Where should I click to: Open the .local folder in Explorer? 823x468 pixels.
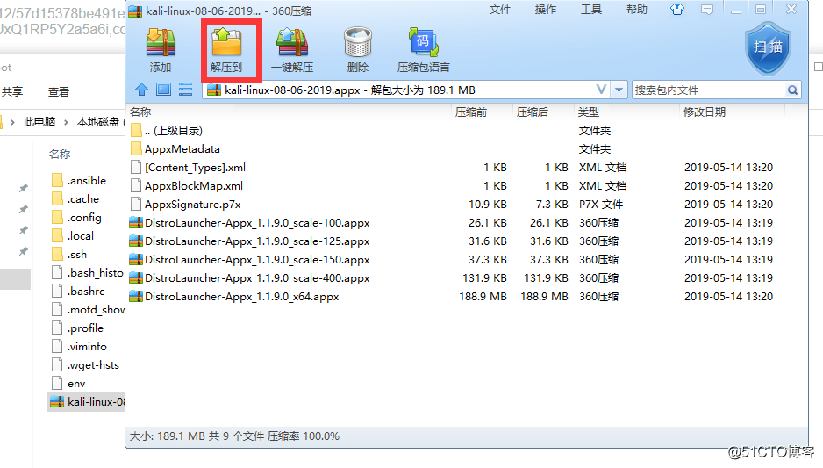click(x=73, y=235)
